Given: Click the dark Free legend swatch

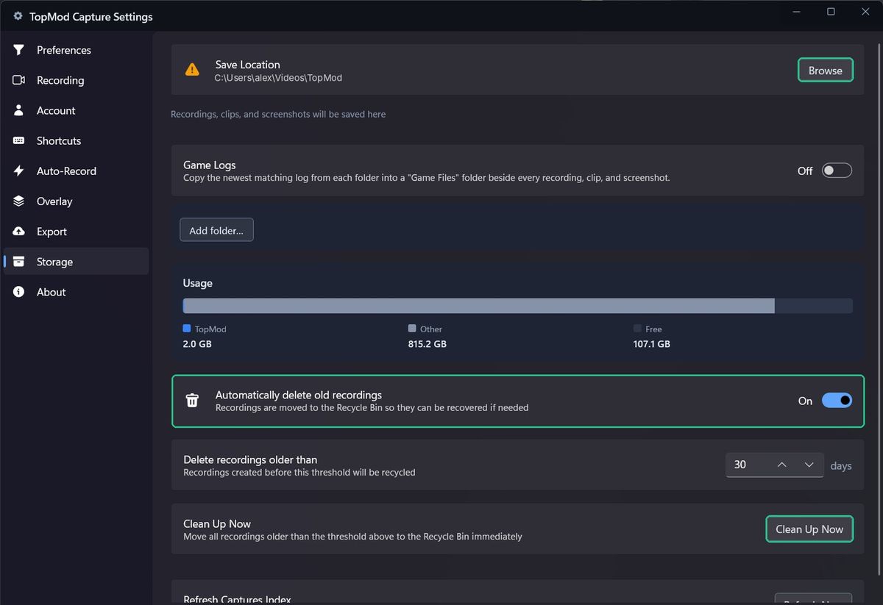Looking at the screenshot, I should [637, 329].
